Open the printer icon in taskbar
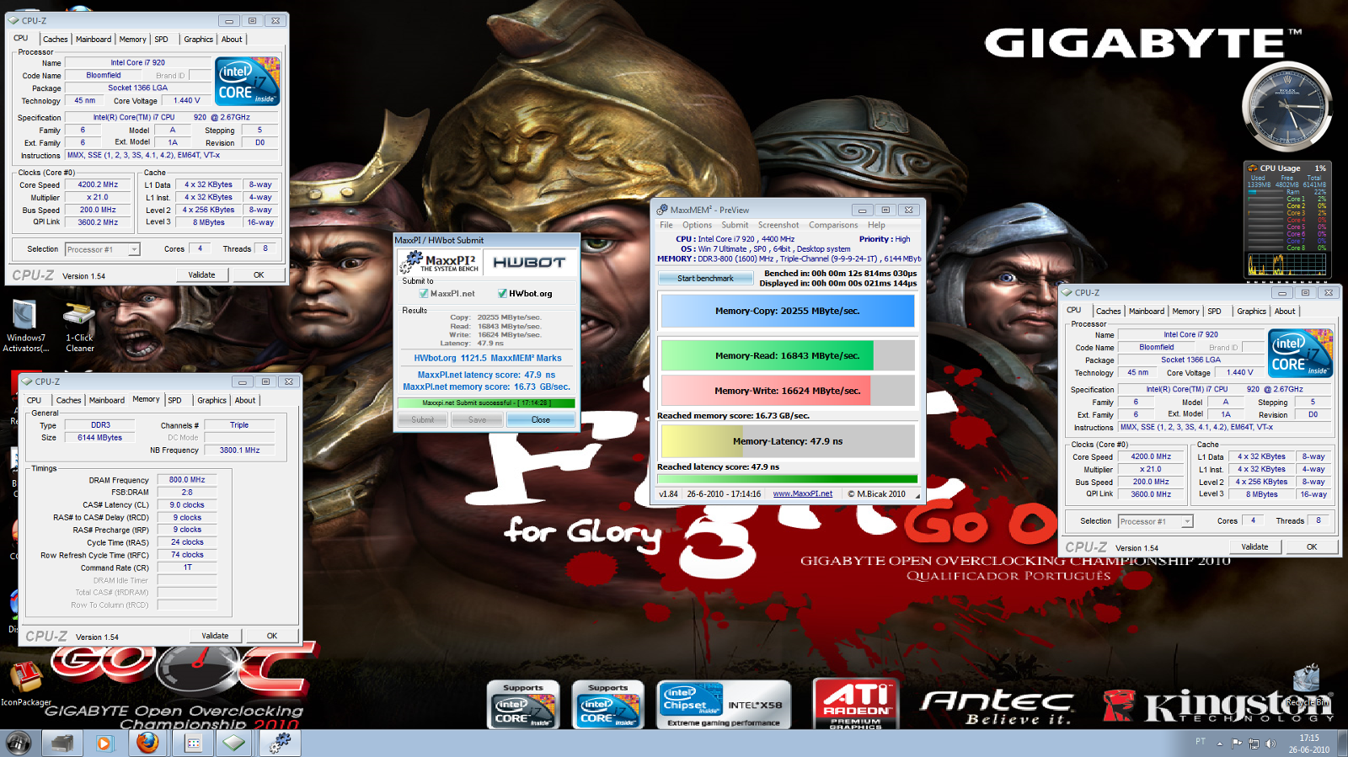Screen dimensions: 1348x757 pyautogui.click(x=62, y=743)
